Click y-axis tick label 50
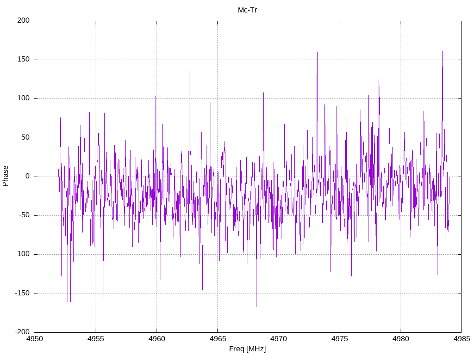474x355 pixels. click(26, 137)
